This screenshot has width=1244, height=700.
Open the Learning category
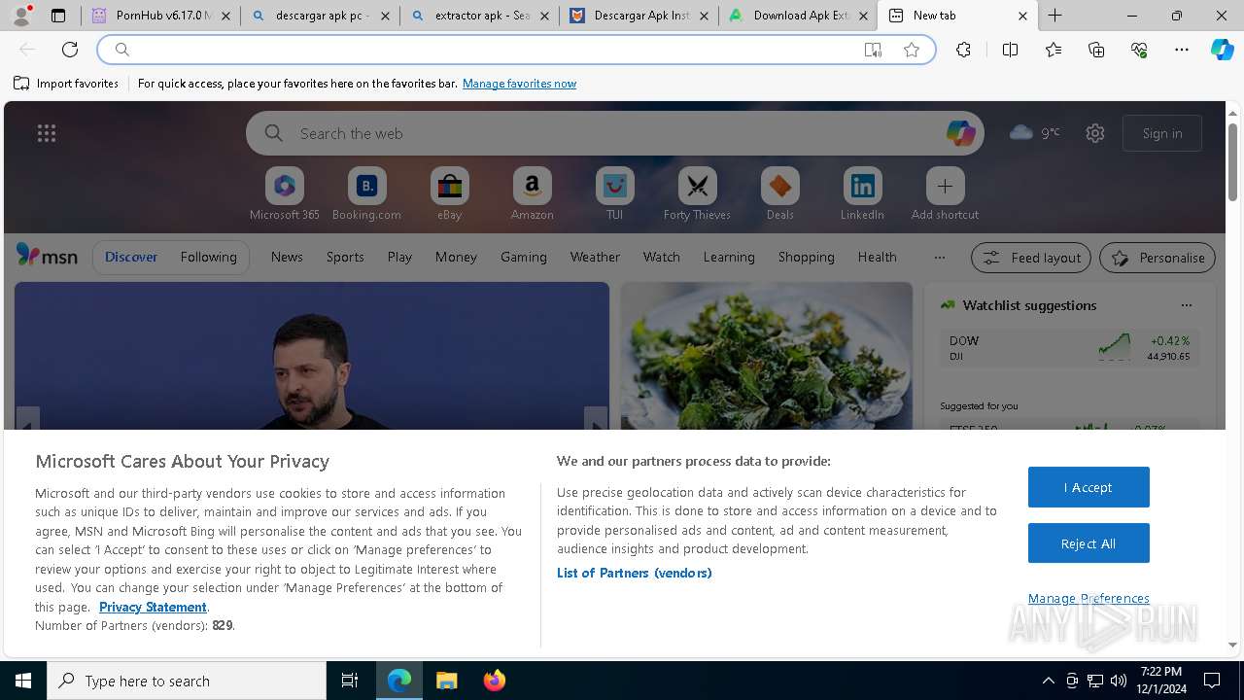[729, 257]
